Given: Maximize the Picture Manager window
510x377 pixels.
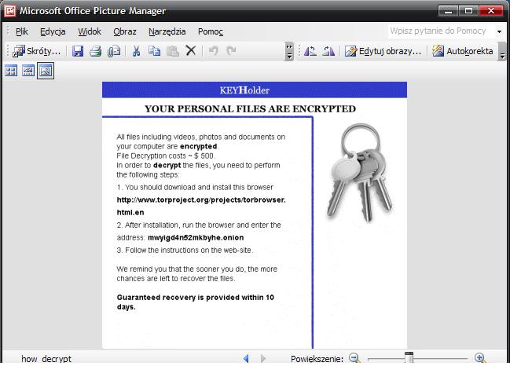Looking at the screenshot, I should (x=468, y=11).
